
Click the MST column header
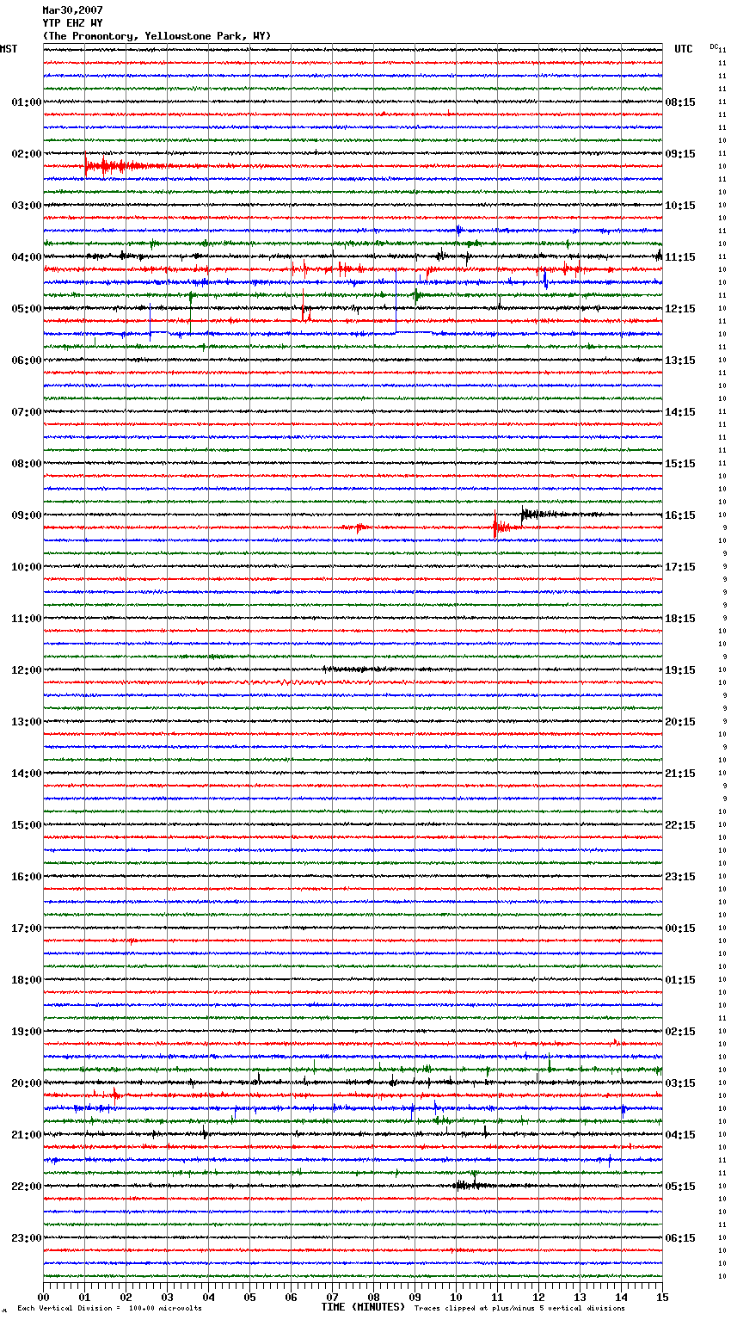point(9,49)
